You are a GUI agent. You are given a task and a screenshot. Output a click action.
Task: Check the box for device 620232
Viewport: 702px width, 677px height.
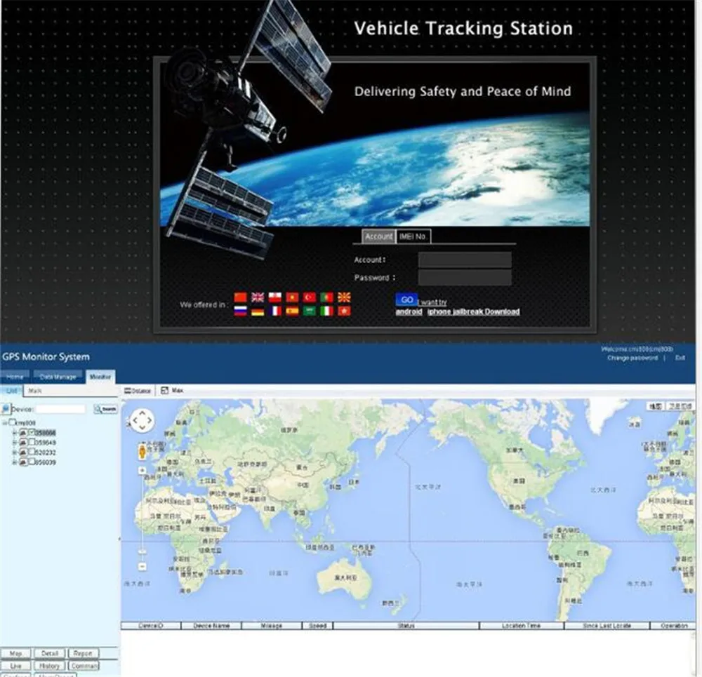[x=32, y=452]
